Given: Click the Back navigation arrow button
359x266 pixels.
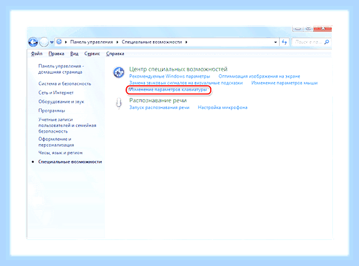Looking at the screenshot, I should pos(33,42).
